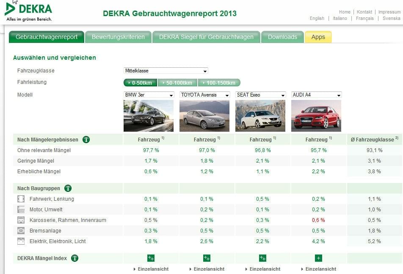The height and width of the screenshot is (274, 403).
Task: Open Einzelansicht for TOYOTA Avensis
Action: (x=207, y=269)
